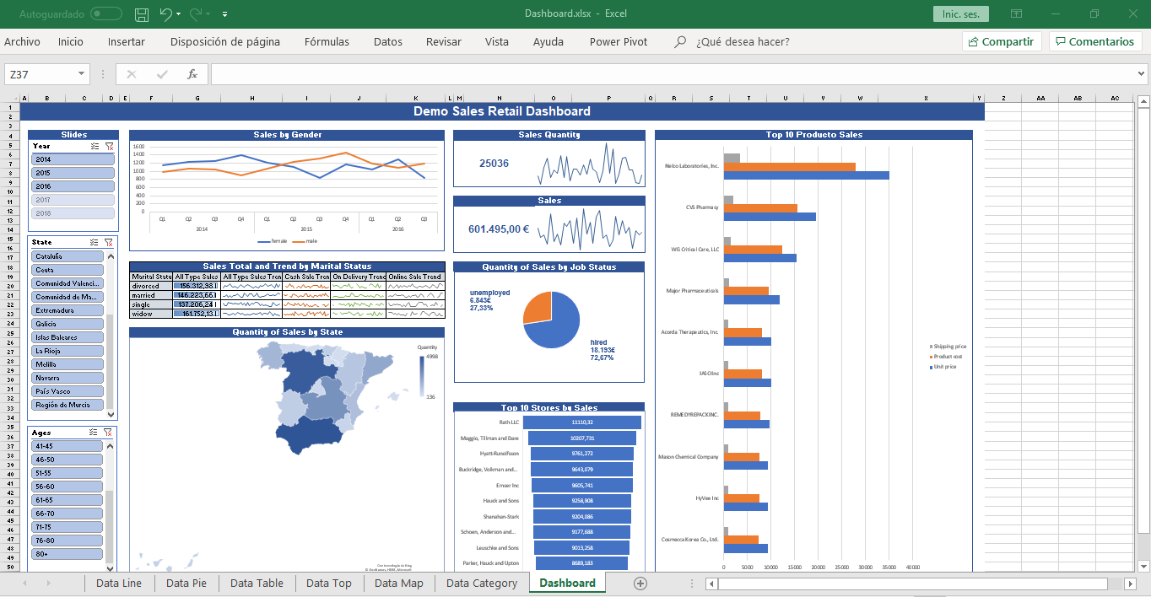
Task: Toggle multi-select in the State slicer
Action: click(95, 242)
